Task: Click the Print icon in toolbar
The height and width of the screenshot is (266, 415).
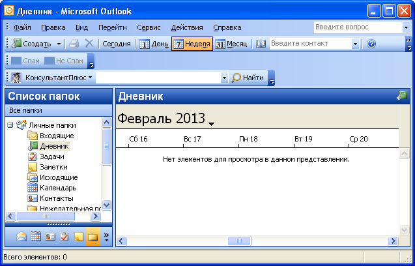Action: point(74,44)
